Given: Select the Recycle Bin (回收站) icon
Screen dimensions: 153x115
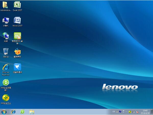Looking at the screenshot, I should point(6,53).
